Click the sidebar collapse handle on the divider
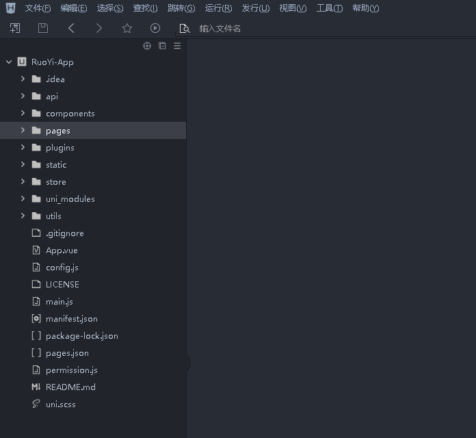Screen dimensions: 476x438 [188, 363]
